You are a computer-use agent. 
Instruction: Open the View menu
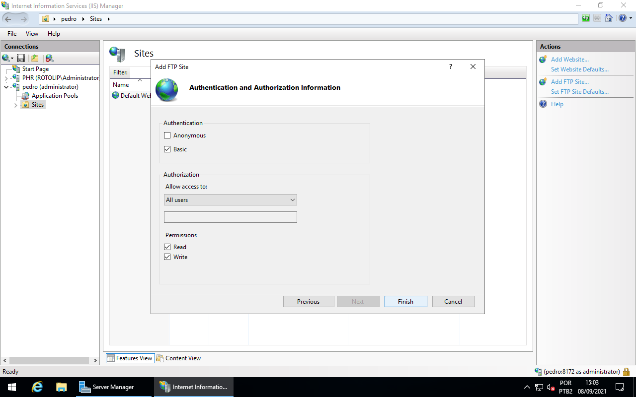coord(32,33)
